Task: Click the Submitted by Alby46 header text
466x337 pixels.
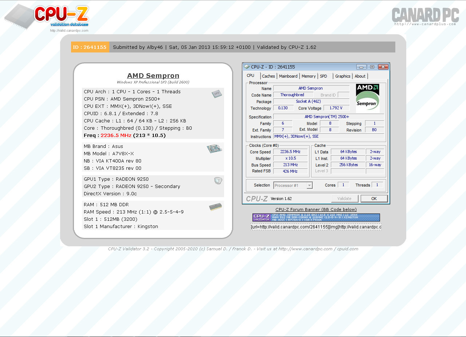Action: (x=138, y=47)
